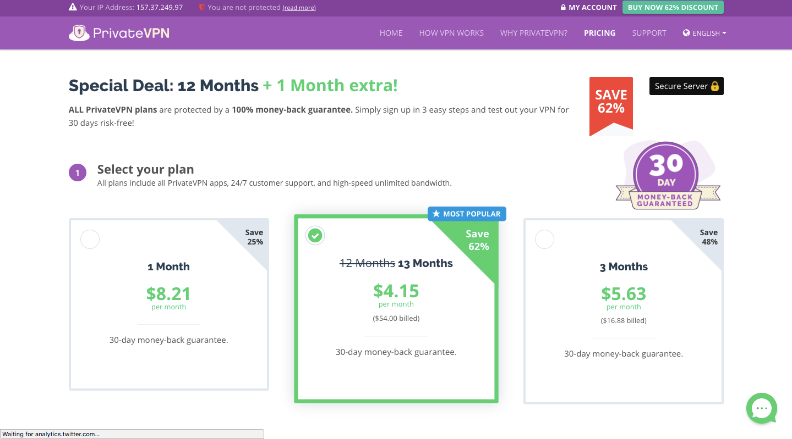Screen dimensions: 792x439
Task: Click the purple step 1 circle
Action: coord(78,173)
